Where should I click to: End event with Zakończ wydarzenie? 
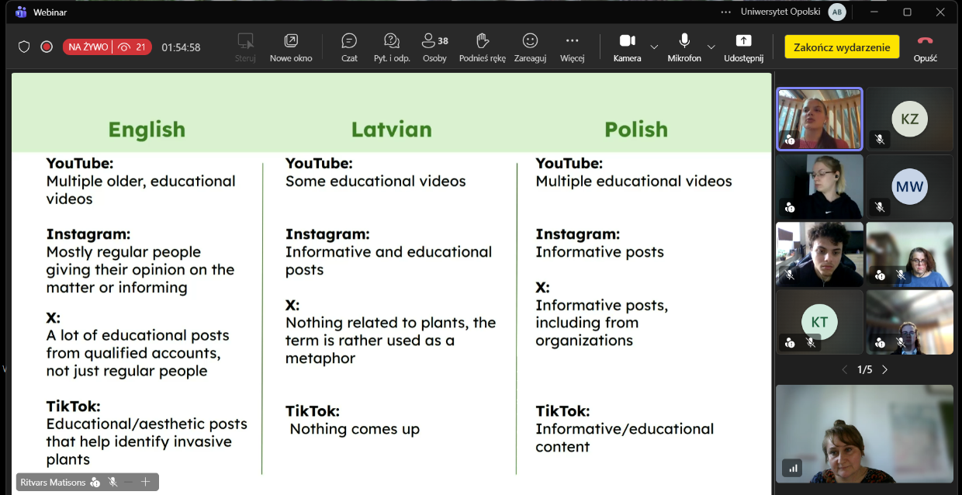click(842, 47)
